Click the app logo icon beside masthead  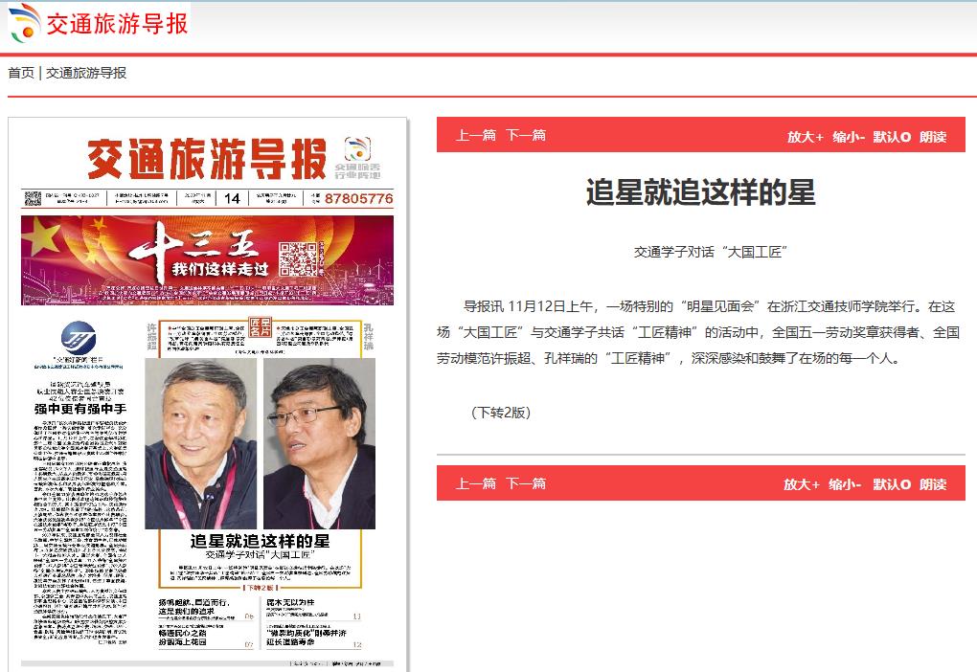tap(357, 148)
